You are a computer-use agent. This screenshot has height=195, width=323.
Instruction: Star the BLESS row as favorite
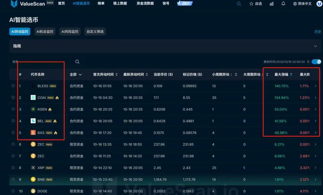click(13, 86)
